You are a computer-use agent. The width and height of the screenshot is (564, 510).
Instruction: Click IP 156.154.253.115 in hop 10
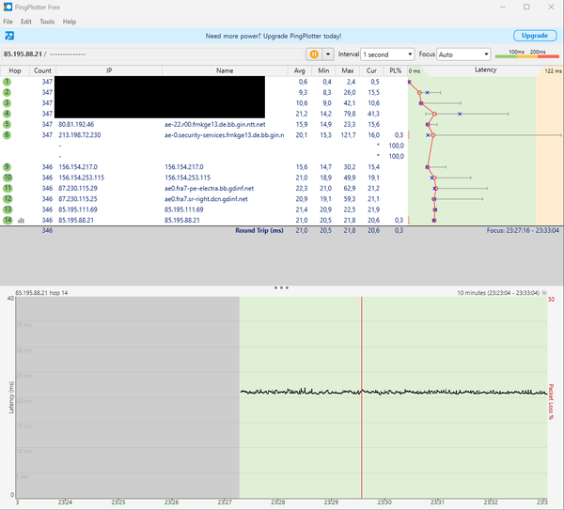(x=81, y=178)
